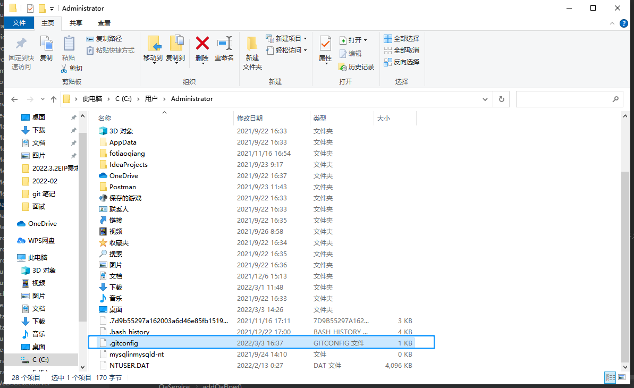Open 2022-02 quick access folder
The image size is (634, 388).
(45, 181)
